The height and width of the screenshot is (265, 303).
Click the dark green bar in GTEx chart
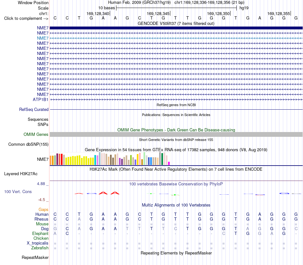tap(162, 159)
